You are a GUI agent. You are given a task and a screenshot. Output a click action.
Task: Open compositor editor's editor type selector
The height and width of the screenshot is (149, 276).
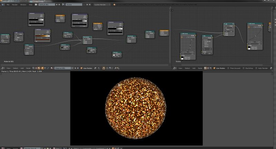[175, 68]
